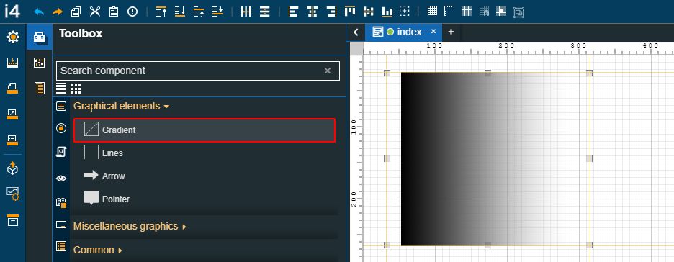Viewport: 674px width, 262px height.
Task: Click the circled exclamation mark icon
Action: (132, 12)
